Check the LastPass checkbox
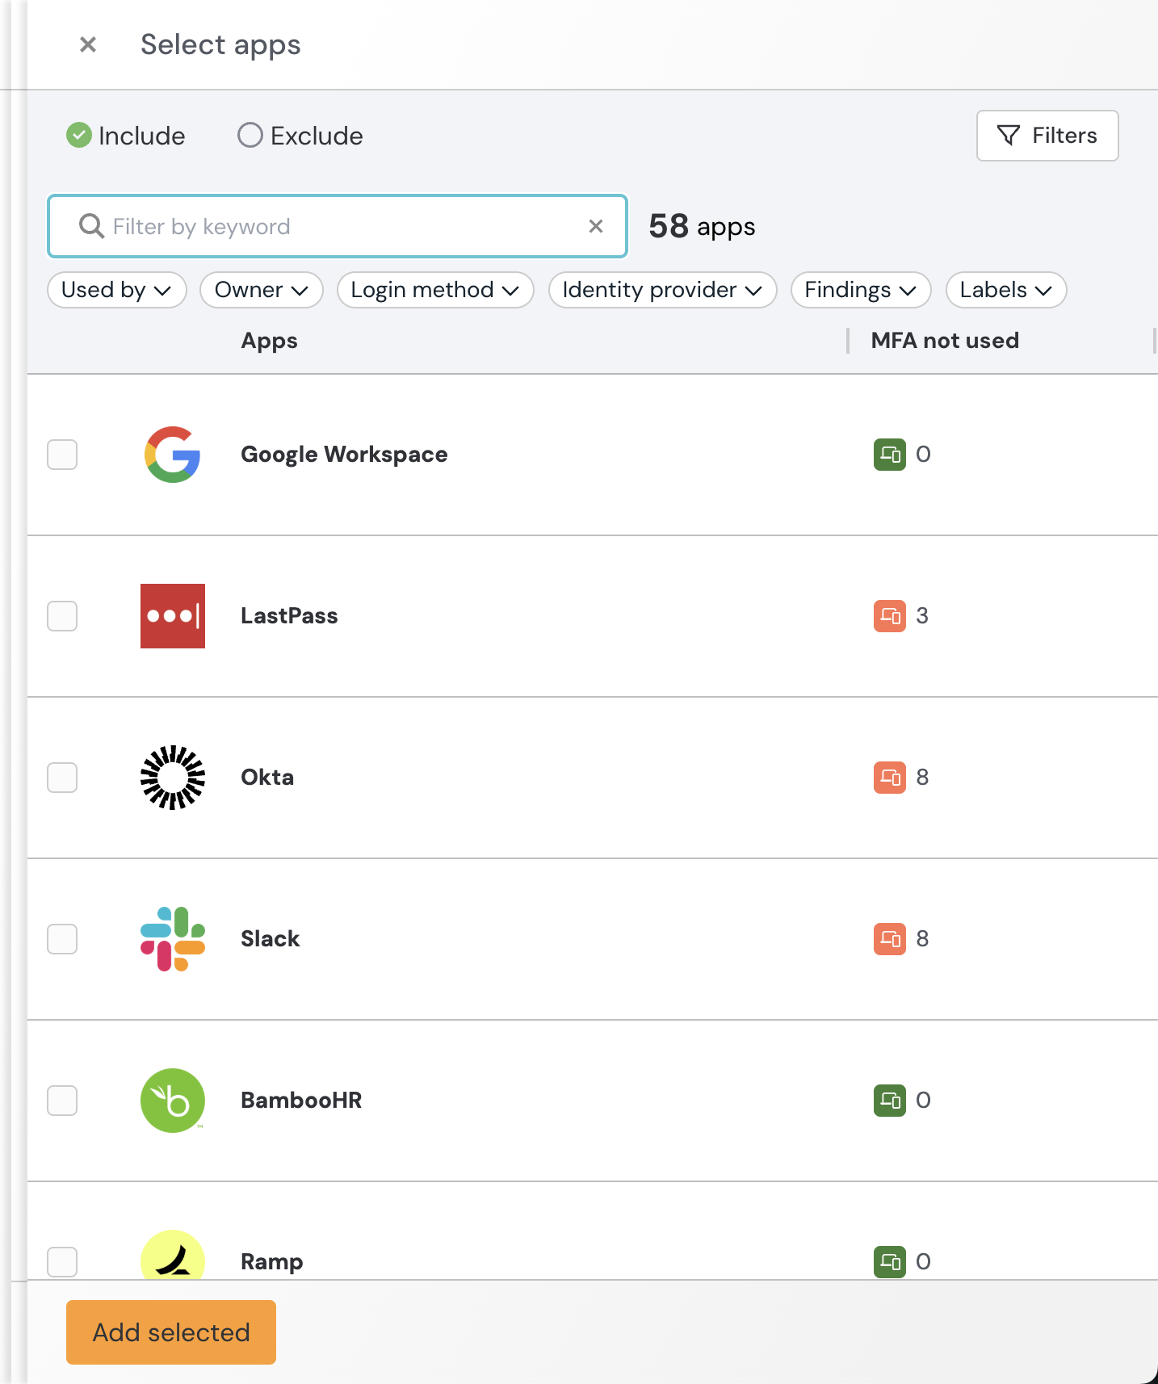 click(62, 616)
